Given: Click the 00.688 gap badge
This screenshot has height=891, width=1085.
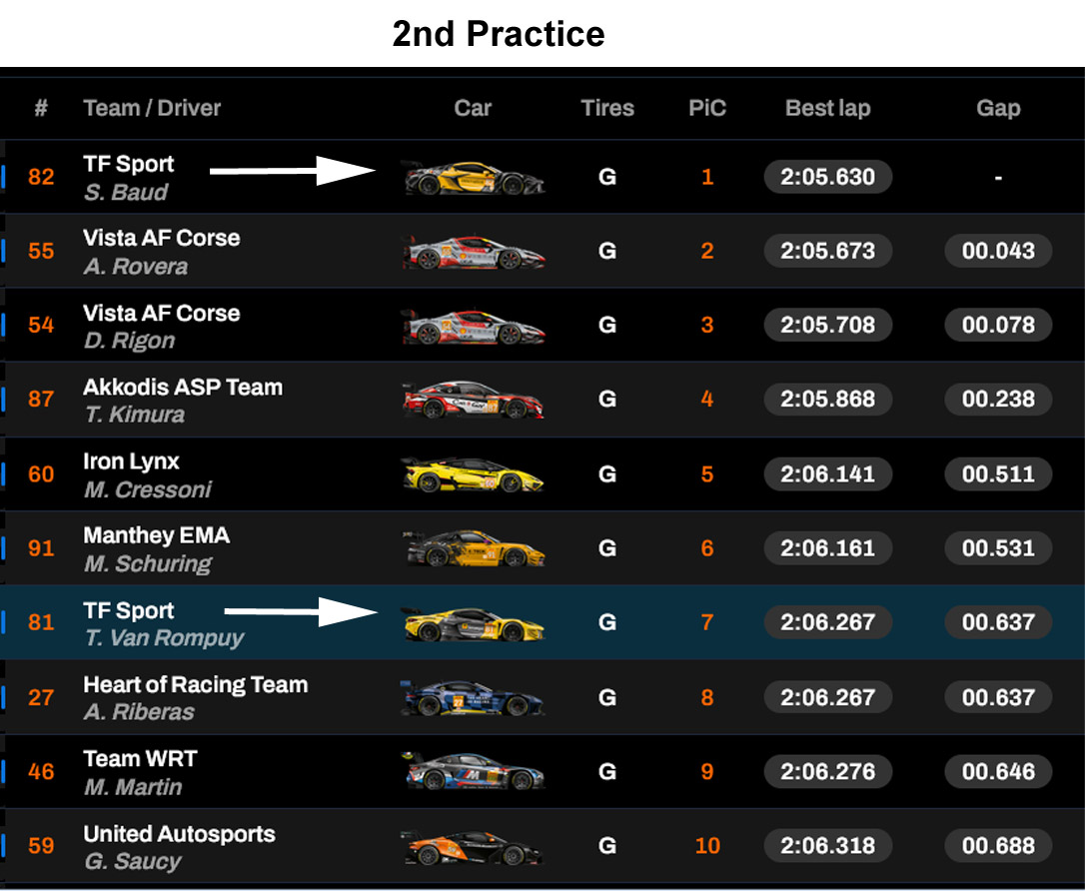Looking at the screenshot, I should [x=998, y=846].
